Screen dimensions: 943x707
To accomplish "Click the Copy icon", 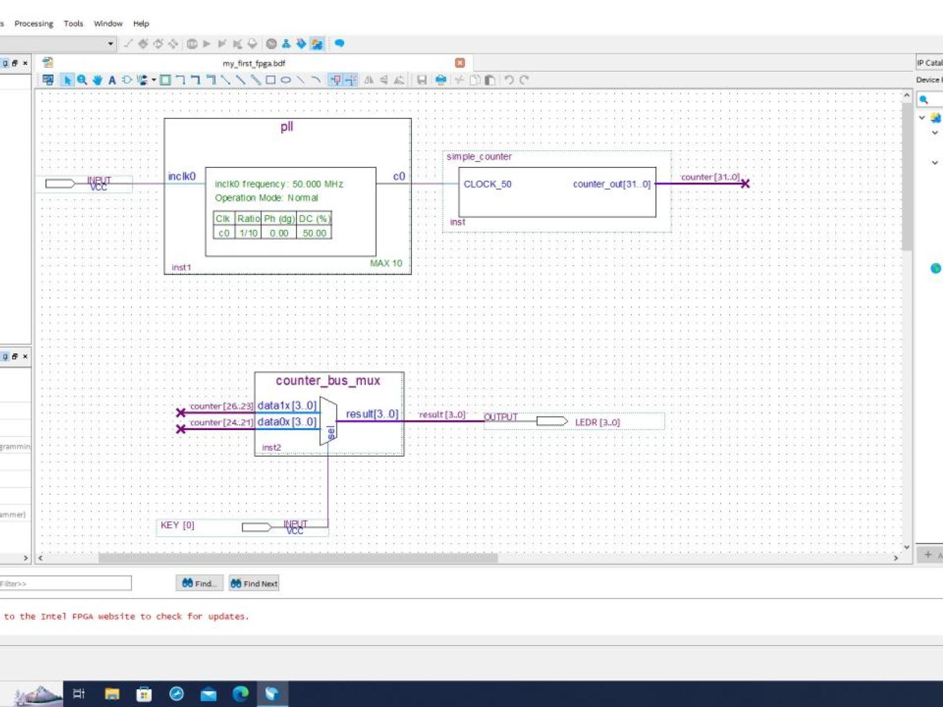I will click(474, 80).
